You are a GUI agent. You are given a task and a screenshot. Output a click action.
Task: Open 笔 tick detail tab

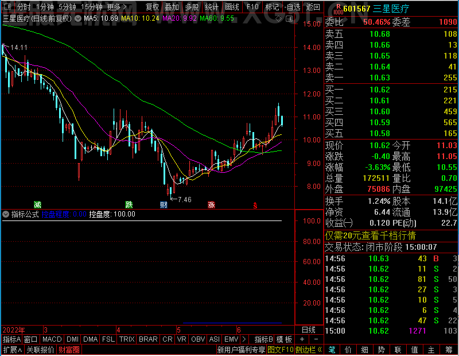(x=332, y=350)
